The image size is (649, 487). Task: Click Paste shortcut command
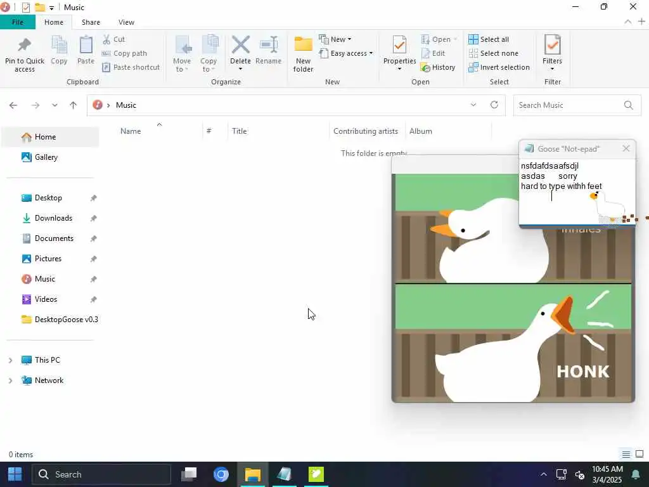tap(131, 67)
